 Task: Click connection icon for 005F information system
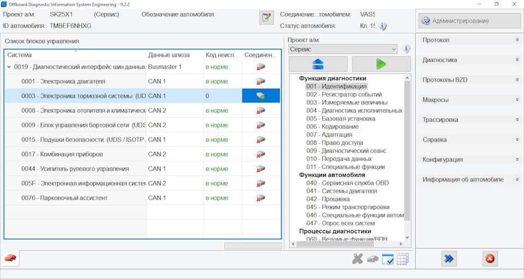click(261, 184)
